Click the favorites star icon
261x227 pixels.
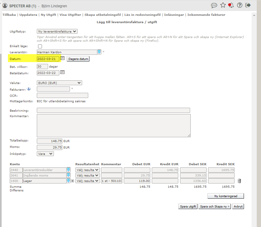coord(223,5)
